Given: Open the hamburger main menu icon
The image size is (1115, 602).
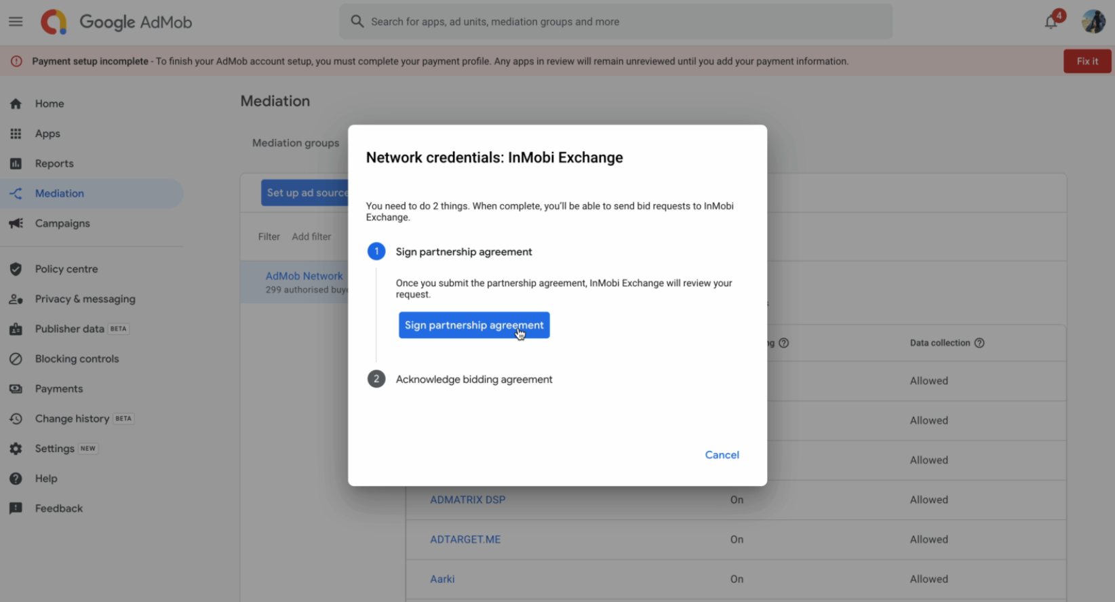Looking at the screenshot, I should [16, 22].
